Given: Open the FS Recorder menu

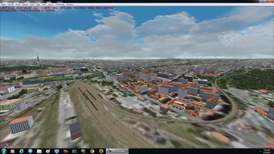Looking at the screenshot, I should point(60,4).
